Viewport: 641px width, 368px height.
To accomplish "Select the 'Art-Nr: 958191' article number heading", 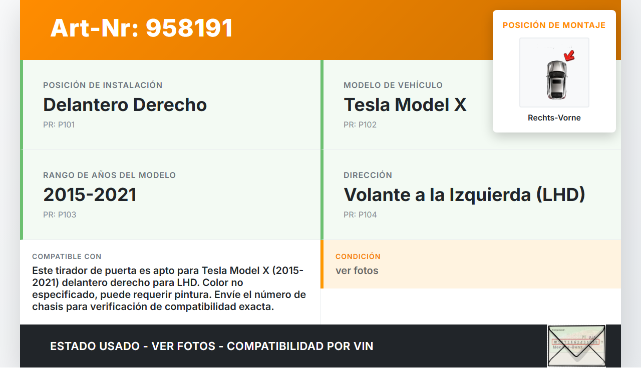I will [142, 28].
